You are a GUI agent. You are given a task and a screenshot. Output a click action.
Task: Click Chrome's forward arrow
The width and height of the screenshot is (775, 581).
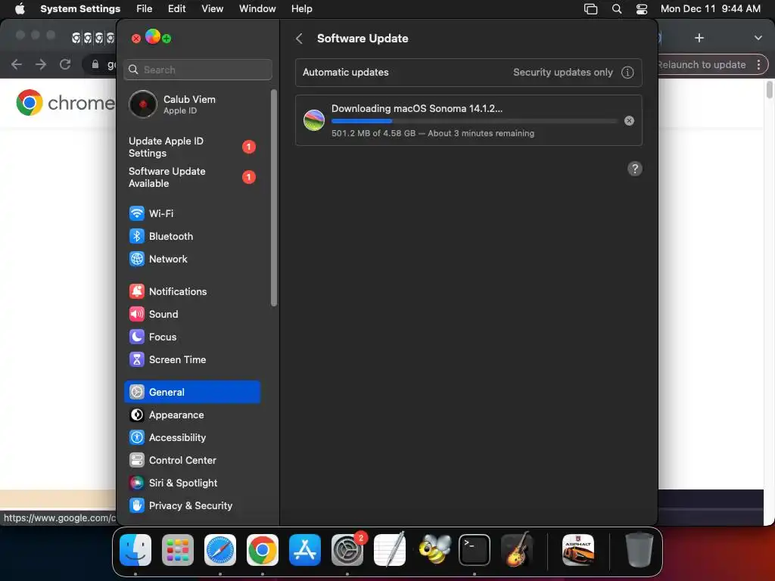[41, 64]
